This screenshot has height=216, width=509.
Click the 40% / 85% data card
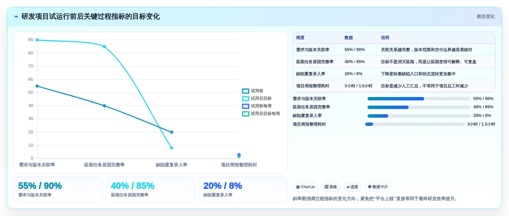[x=151, y=189]
